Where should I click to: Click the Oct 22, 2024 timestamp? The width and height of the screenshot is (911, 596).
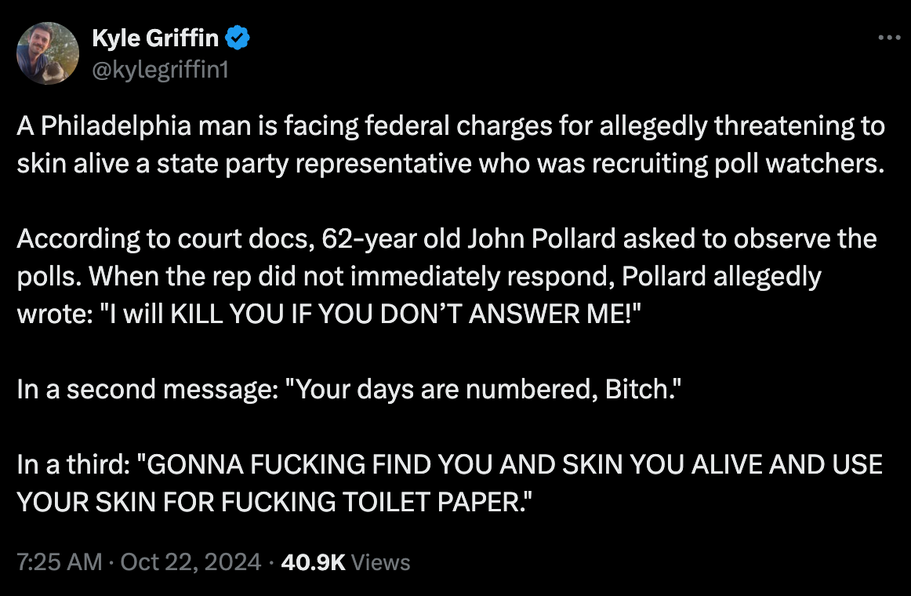(188, 561)
